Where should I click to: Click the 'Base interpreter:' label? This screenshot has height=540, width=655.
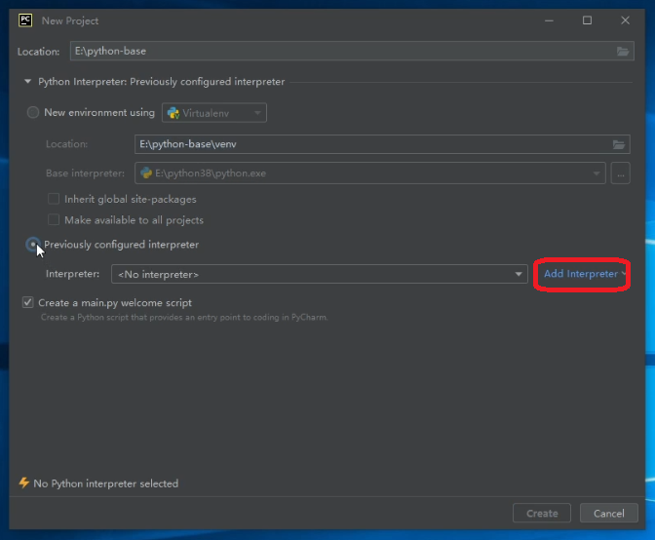85,174
